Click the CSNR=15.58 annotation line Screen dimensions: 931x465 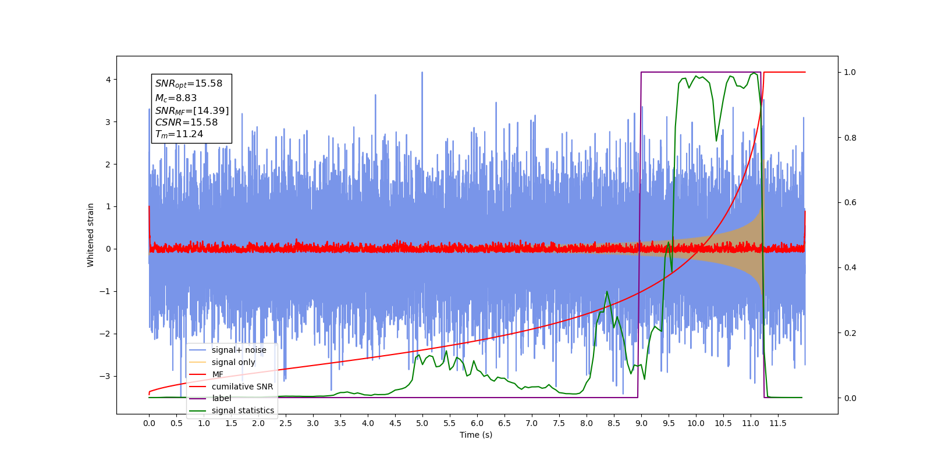[x=186, y=122]
